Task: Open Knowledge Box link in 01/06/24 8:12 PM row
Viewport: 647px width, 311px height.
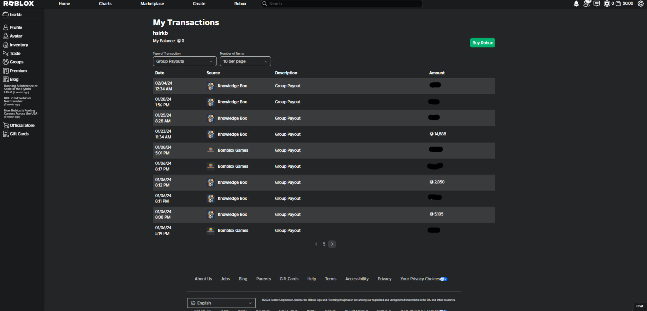Action: tap(232, 182)
